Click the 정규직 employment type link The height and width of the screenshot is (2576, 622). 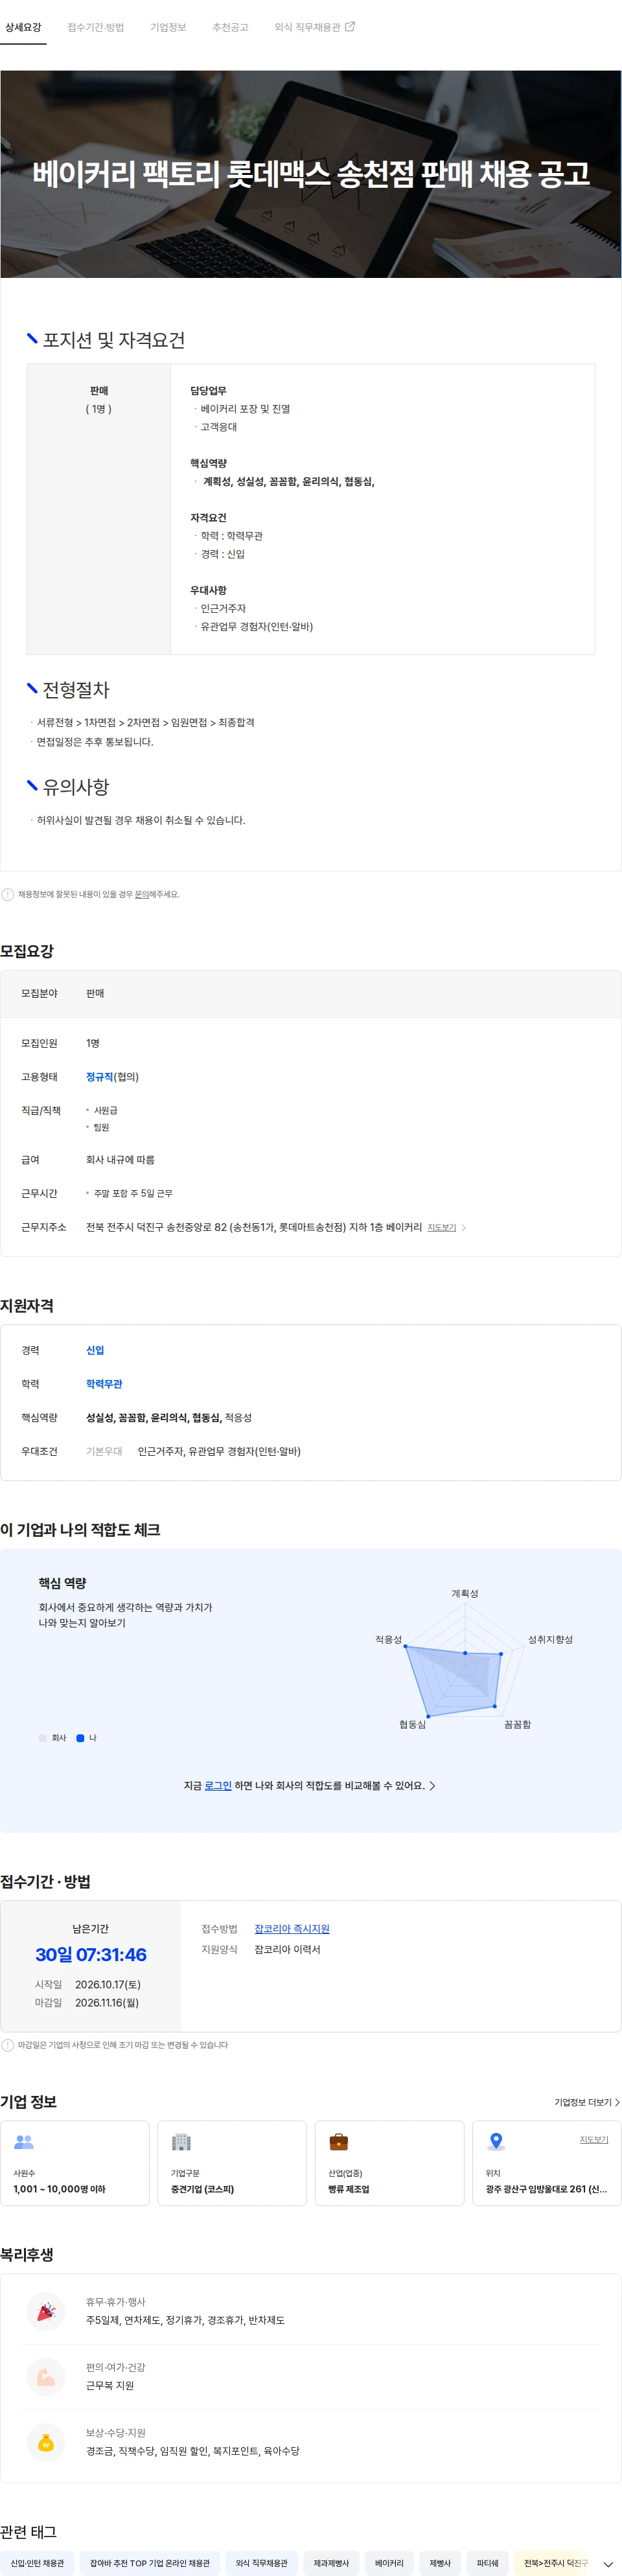pos(100,1077)
